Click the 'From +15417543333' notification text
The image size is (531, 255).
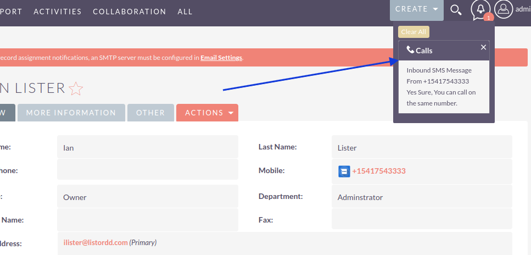click(438, 81)
